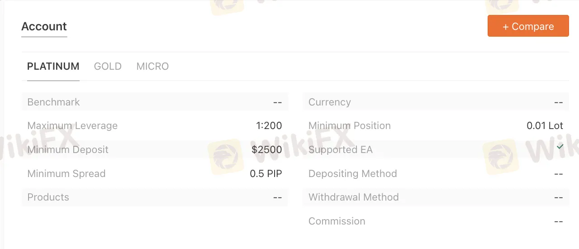Click the Supported EA label
579x249 pixels.
[x=340, y=150]
